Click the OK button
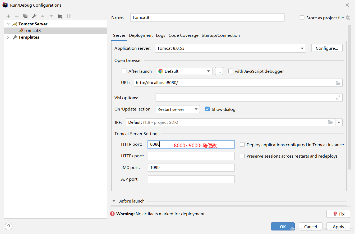355x234 pixels. click(x=283, y=227)
